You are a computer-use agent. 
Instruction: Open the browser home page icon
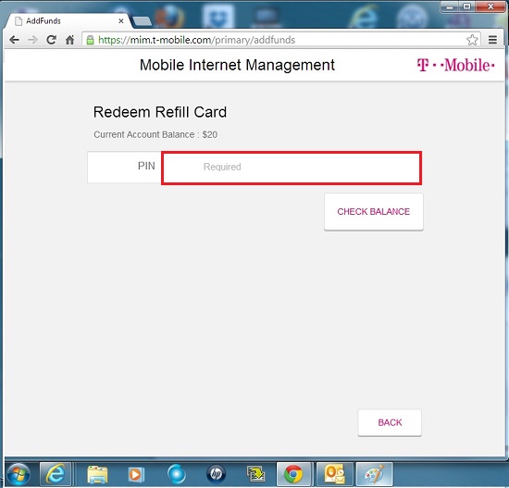click(x=69, y=40)
